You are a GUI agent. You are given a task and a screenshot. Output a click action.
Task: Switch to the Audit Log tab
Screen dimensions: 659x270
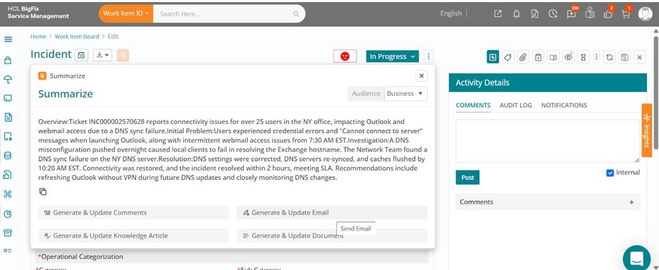516,105
